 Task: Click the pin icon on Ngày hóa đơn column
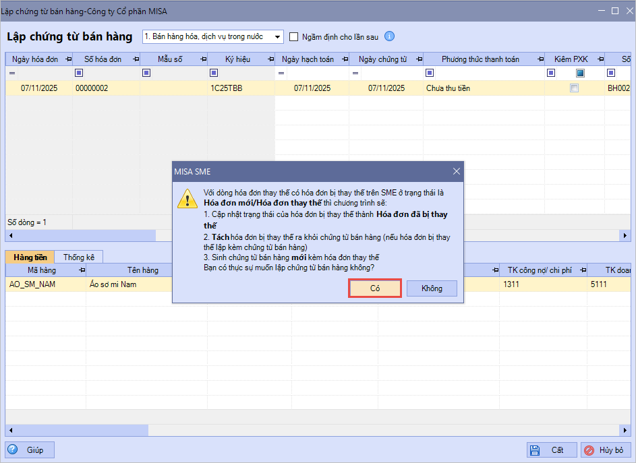[68, 59]
